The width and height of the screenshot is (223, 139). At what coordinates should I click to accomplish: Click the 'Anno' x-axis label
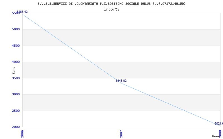click(x=216, y=136)
